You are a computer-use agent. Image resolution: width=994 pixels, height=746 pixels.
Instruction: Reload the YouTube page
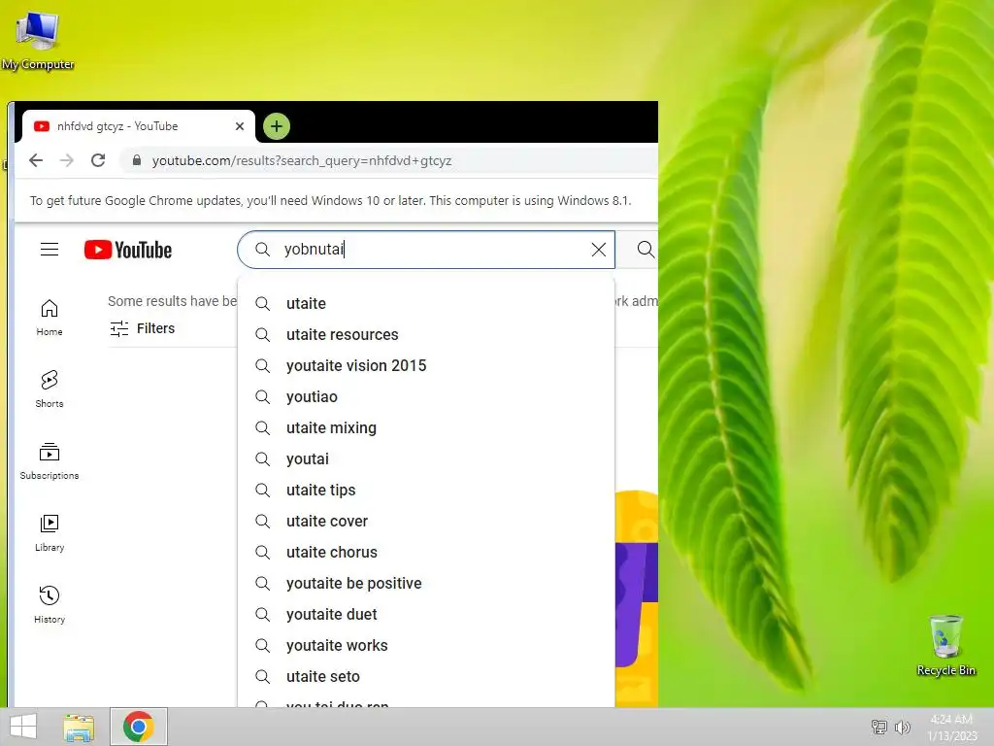coord(98,160)
